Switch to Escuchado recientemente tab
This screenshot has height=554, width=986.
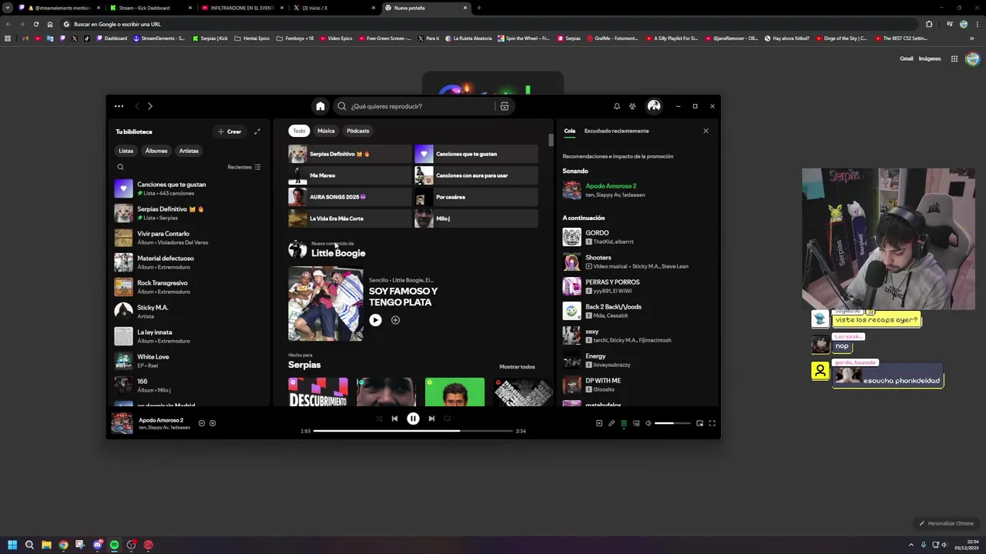(x=616, y=131)
